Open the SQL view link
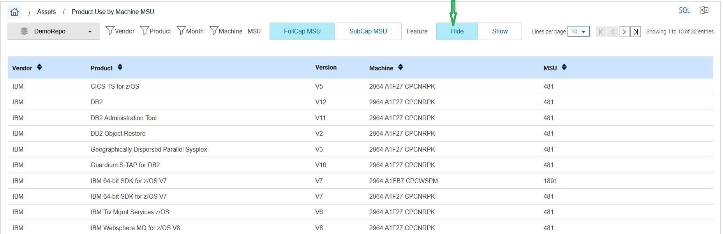This screenshot has height=234, width=723. [x=684, y=10]
